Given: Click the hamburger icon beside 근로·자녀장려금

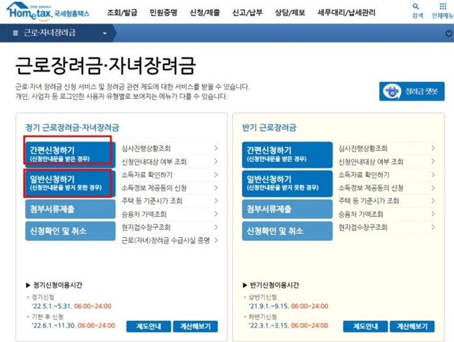Looking at the screenshot, I should [15, 33].
